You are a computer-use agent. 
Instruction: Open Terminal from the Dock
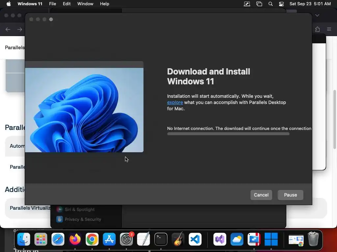click(x=161, y=239)
